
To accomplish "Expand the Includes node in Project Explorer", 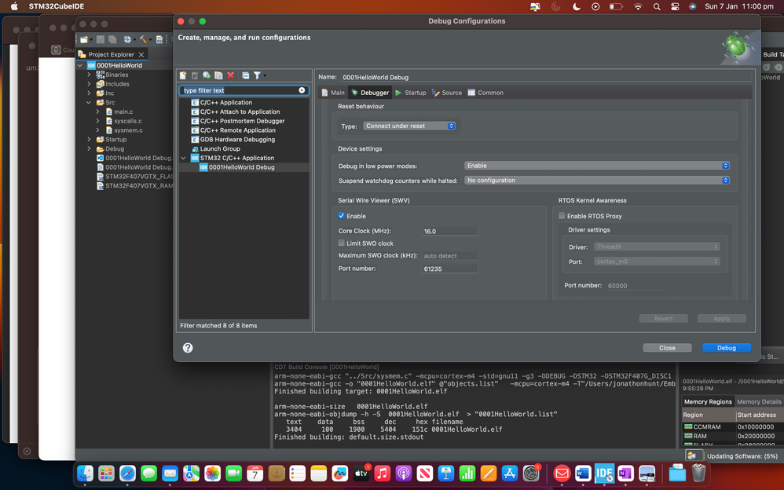I will 90,84.
